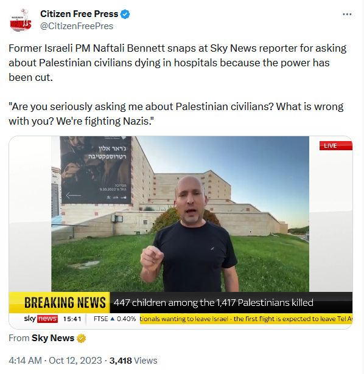Click the yellow BREAKING NEWS banner
Image resolution: width=364 pixels, height=374 pixels.
[x=60, y=302]
